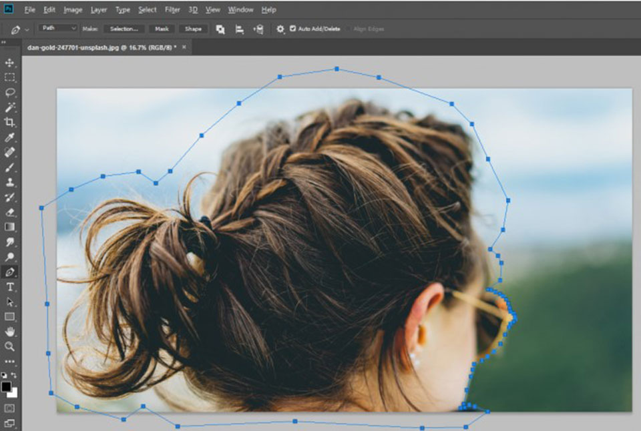This screenshot has width=641, height=431.
Task: Close the dan-gold-247701-unsplash.jpg tab
Action: point(184,47)
